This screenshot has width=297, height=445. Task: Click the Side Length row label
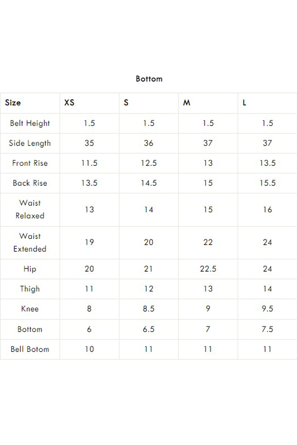30,143
